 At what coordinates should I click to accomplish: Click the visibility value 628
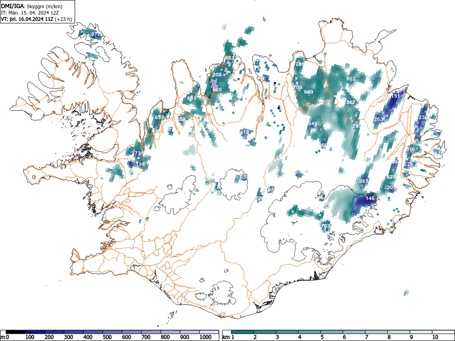(391, 177)
